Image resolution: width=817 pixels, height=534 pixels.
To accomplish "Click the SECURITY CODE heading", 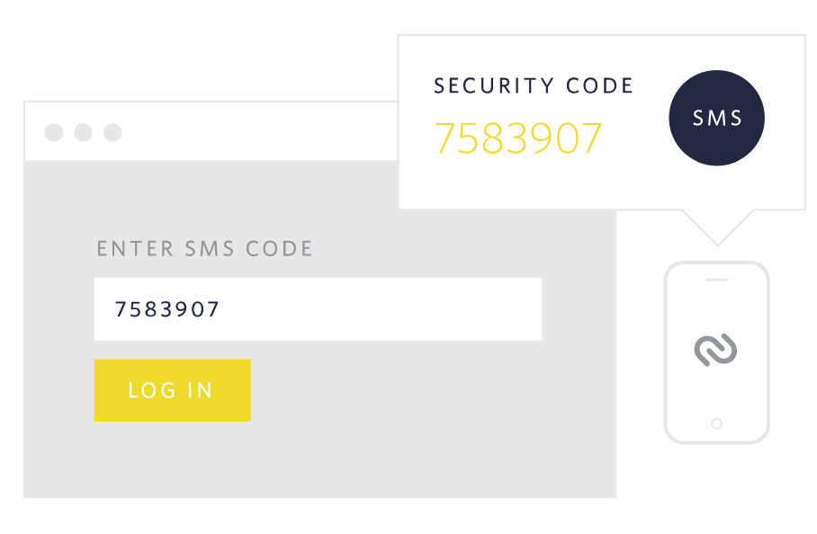I will (534, 86).
